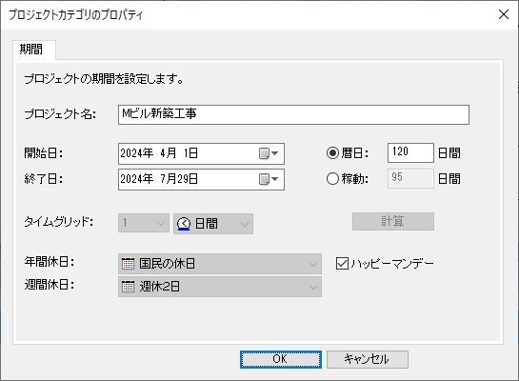
Task: Click the 週間休日: label
Action: (x=50, y=285)
